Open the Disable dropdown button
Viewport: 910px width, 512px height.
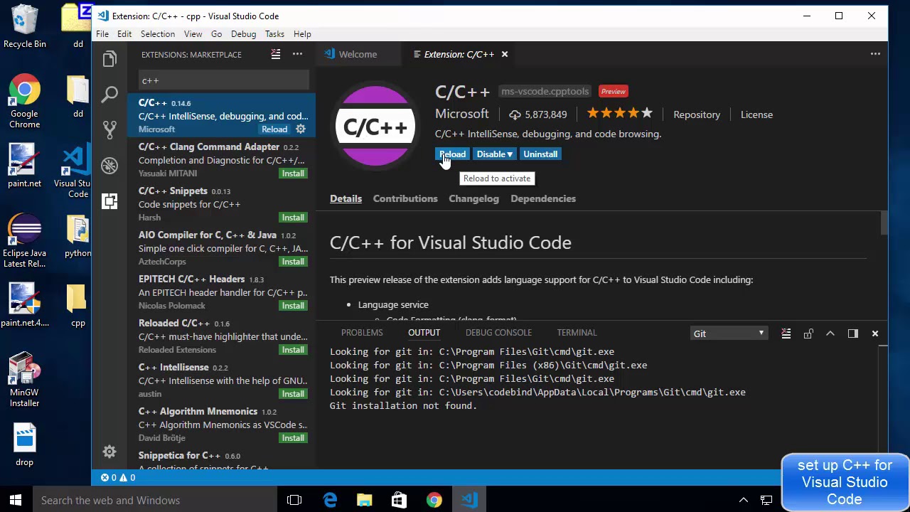pyautogui.click(x=494, y=154)
